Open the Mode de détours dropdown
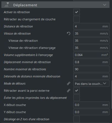Screen dimensions: 112x123 coord(91,83)
